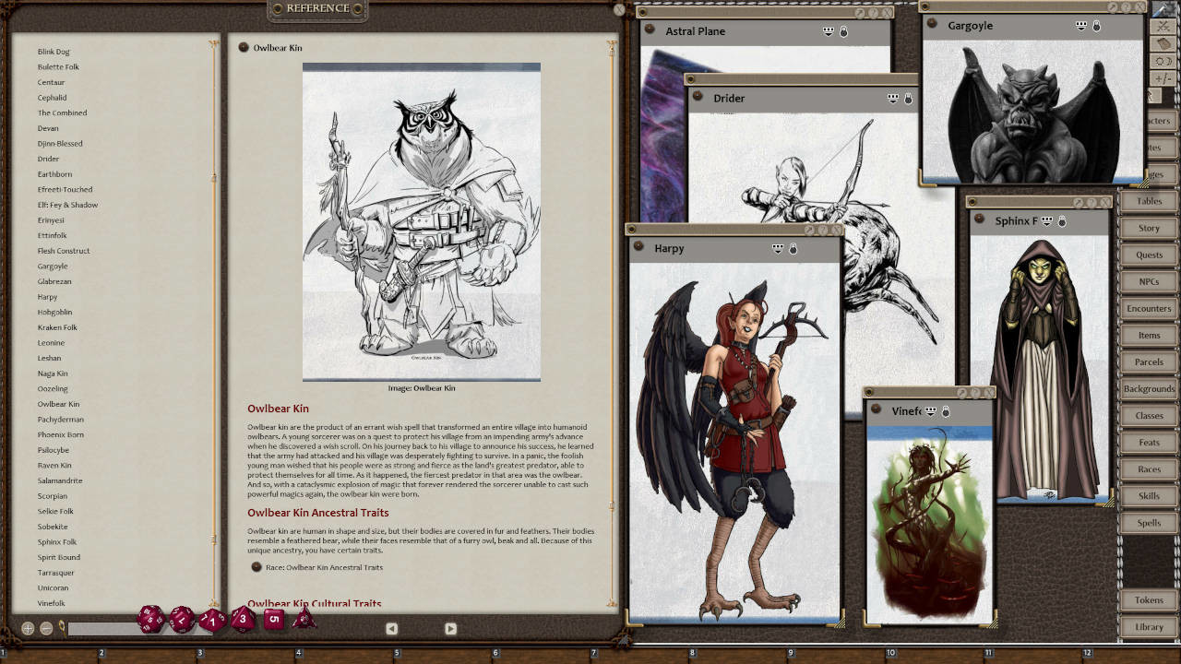Zoom out with the magnifier minus icon
1181x664 pixels.
pos(45,626)
